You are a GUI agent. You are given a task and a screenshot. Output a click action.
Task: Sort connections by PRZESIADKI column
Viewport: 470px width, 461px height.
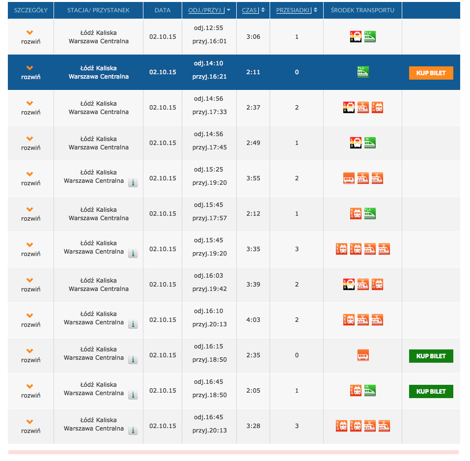[294, 10]
